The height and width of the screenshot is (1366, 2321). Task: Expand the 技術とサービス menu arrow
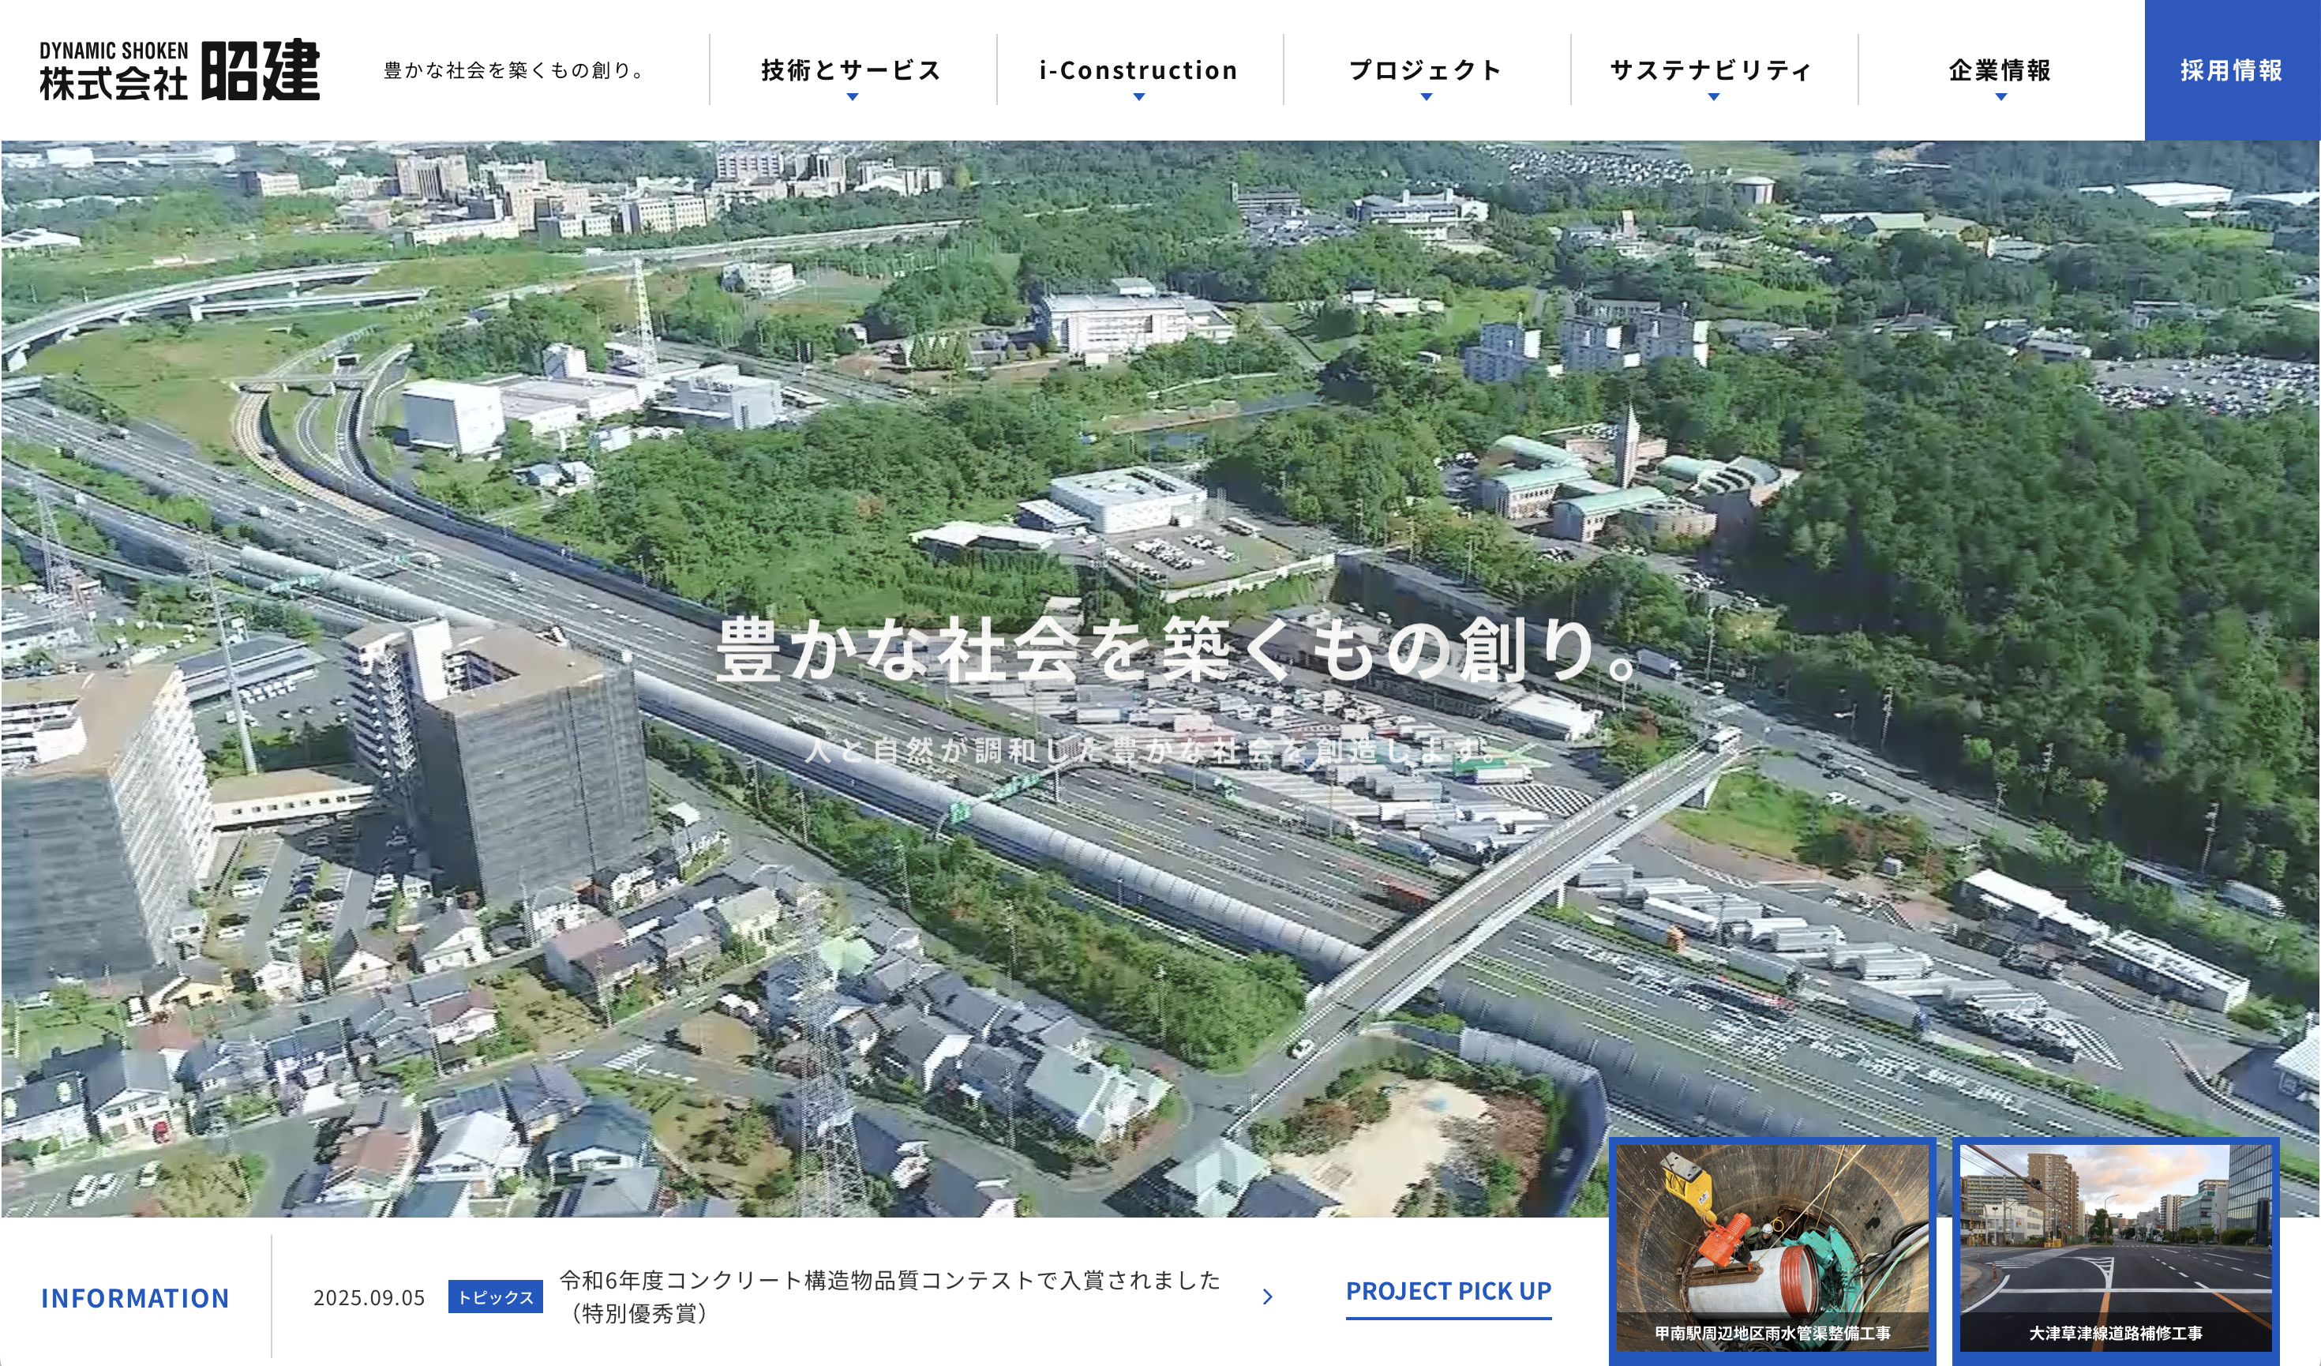(852, 96)
